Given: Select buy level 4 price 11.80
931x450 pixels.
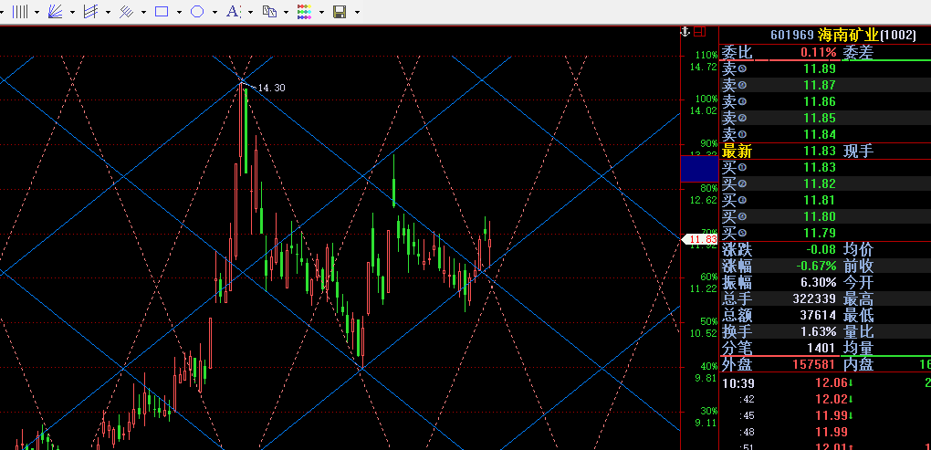Looking at the screenshot, I should [820, 216].
